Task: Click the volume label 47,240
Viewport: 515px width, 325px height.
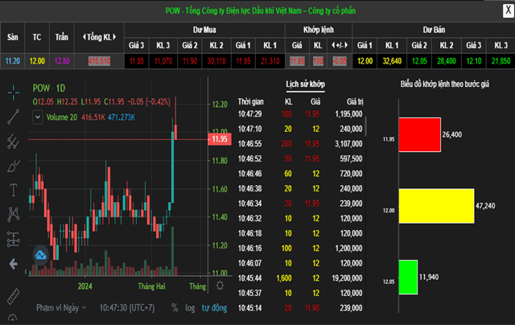Action: click(485, 206)
